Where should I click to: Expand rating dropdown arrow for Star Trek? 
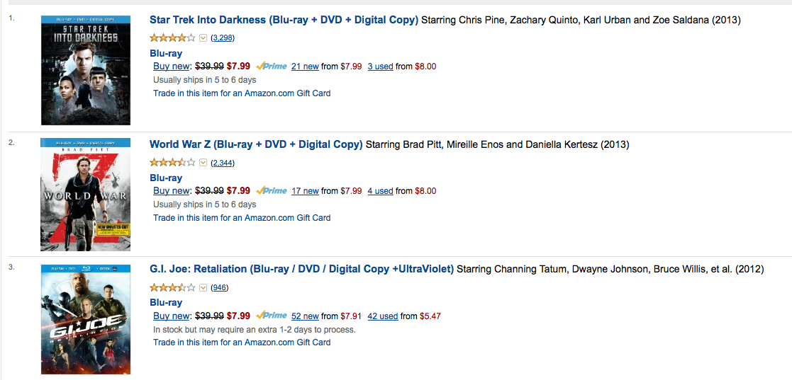click(203, 38)
